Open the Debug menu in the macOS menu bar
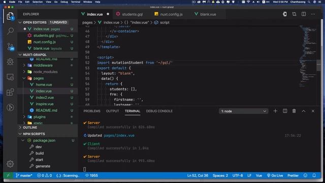 click(x=64, y=2)
